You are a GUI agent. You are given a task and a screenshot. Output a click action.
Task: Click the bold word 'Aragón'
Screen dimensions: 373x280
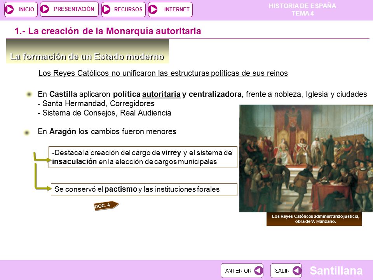click(x=63, y=131)
